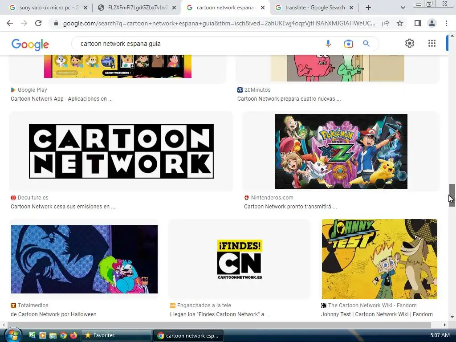The height and width of the screenshot is (342, 456).
Task: Launch Firefox from quick launch bar
Action: click(73, 335)
